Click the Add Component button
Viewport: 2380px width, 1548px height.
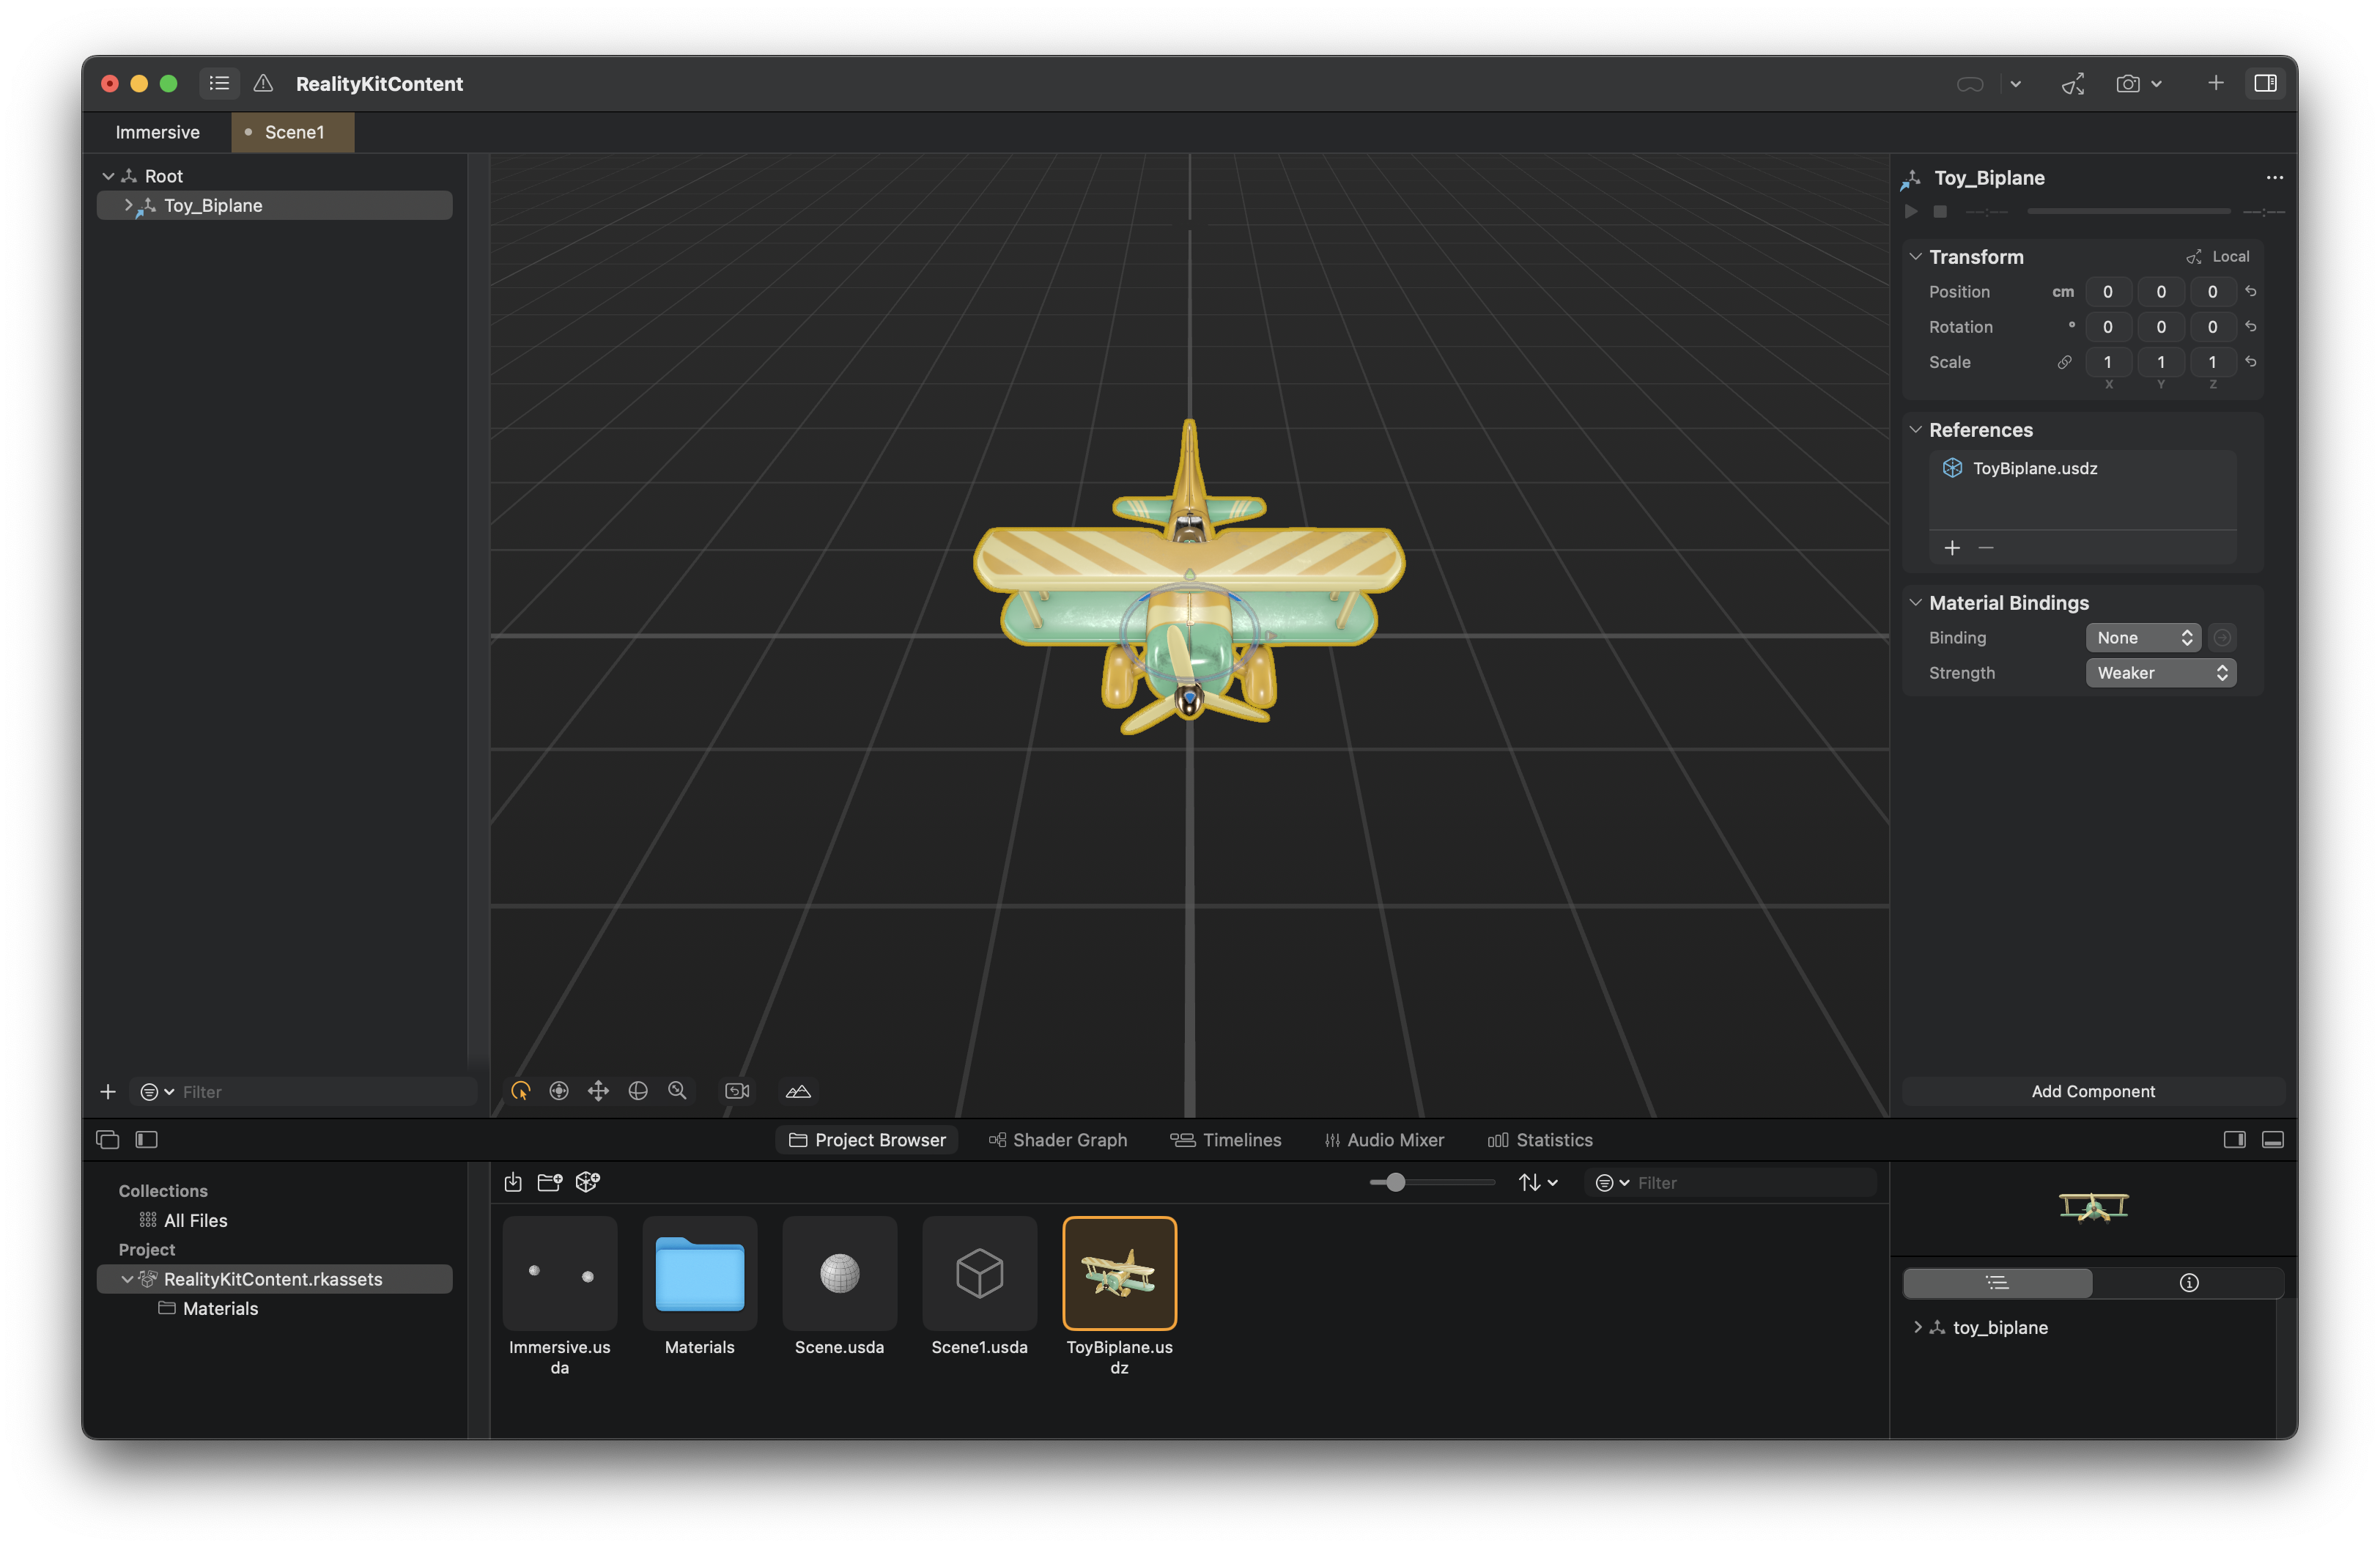pos(2092,1091)
